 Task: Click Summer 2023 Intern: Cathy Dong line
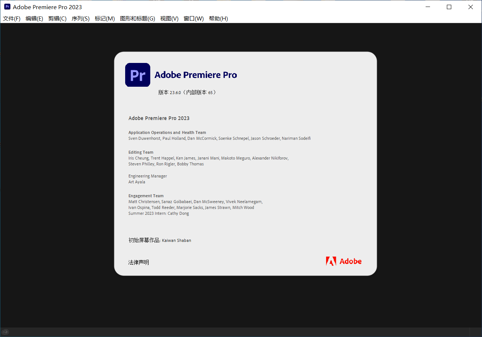click(x=159, y=213)
